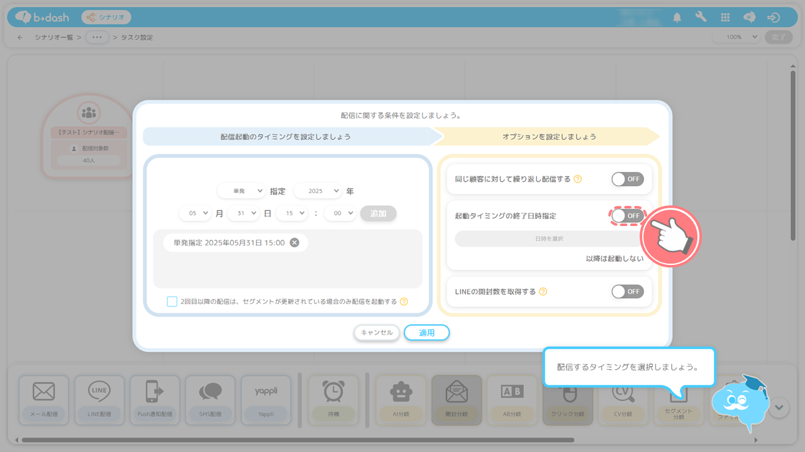Open the wrench settings icon

[701, 18]
